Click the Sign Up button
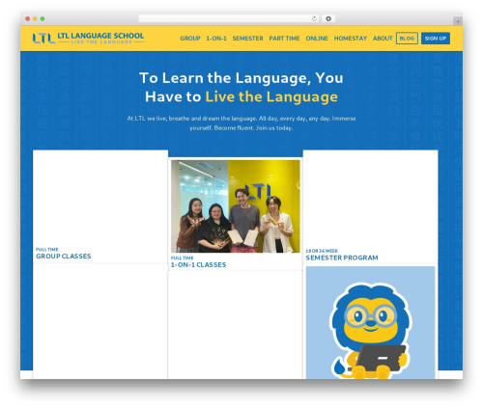 coord(436,39)
